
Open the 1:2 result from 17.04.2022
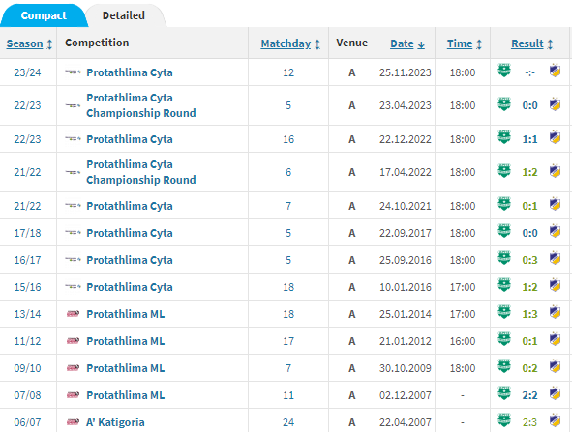click(529, 172)
